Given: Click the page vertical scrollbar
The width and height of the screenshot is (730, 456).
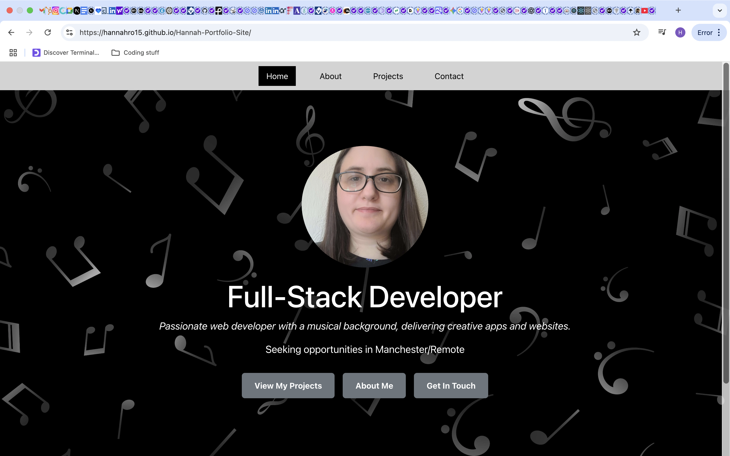Looking at the screenshot, I should 726,223.
